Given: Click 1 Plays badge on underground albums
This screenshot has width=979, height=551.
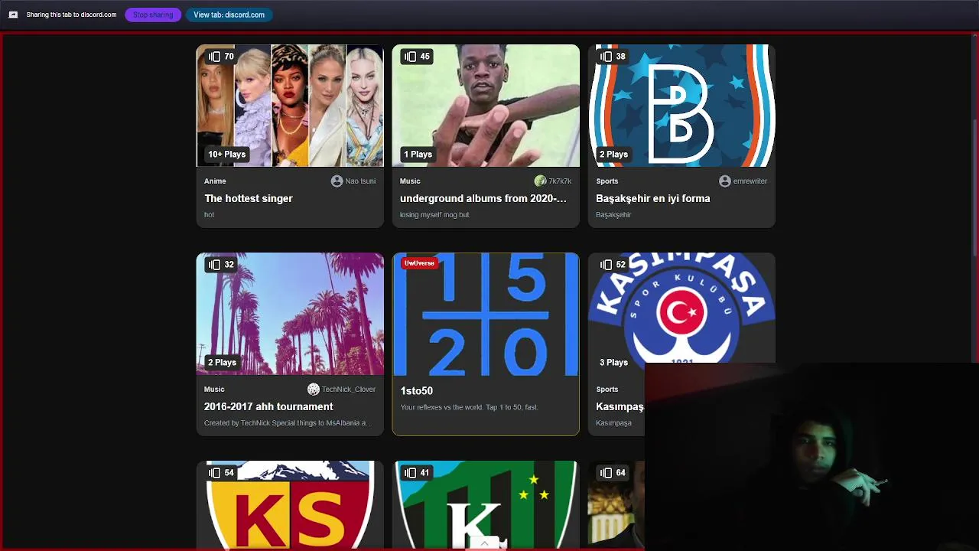Looking at the screenshot, I should [418, 154].
